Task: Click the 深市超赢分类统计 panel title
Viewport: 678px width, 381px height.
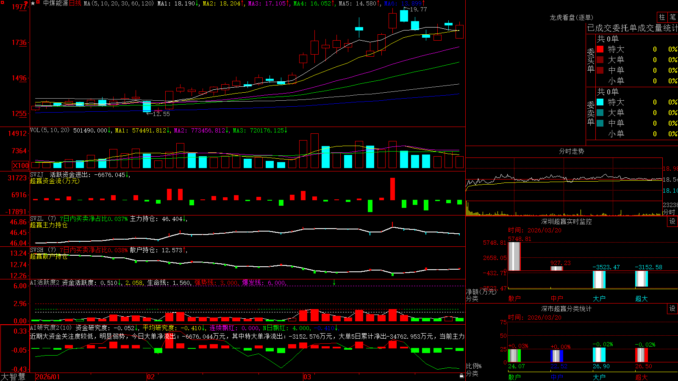Action: [x=567, y=309]
